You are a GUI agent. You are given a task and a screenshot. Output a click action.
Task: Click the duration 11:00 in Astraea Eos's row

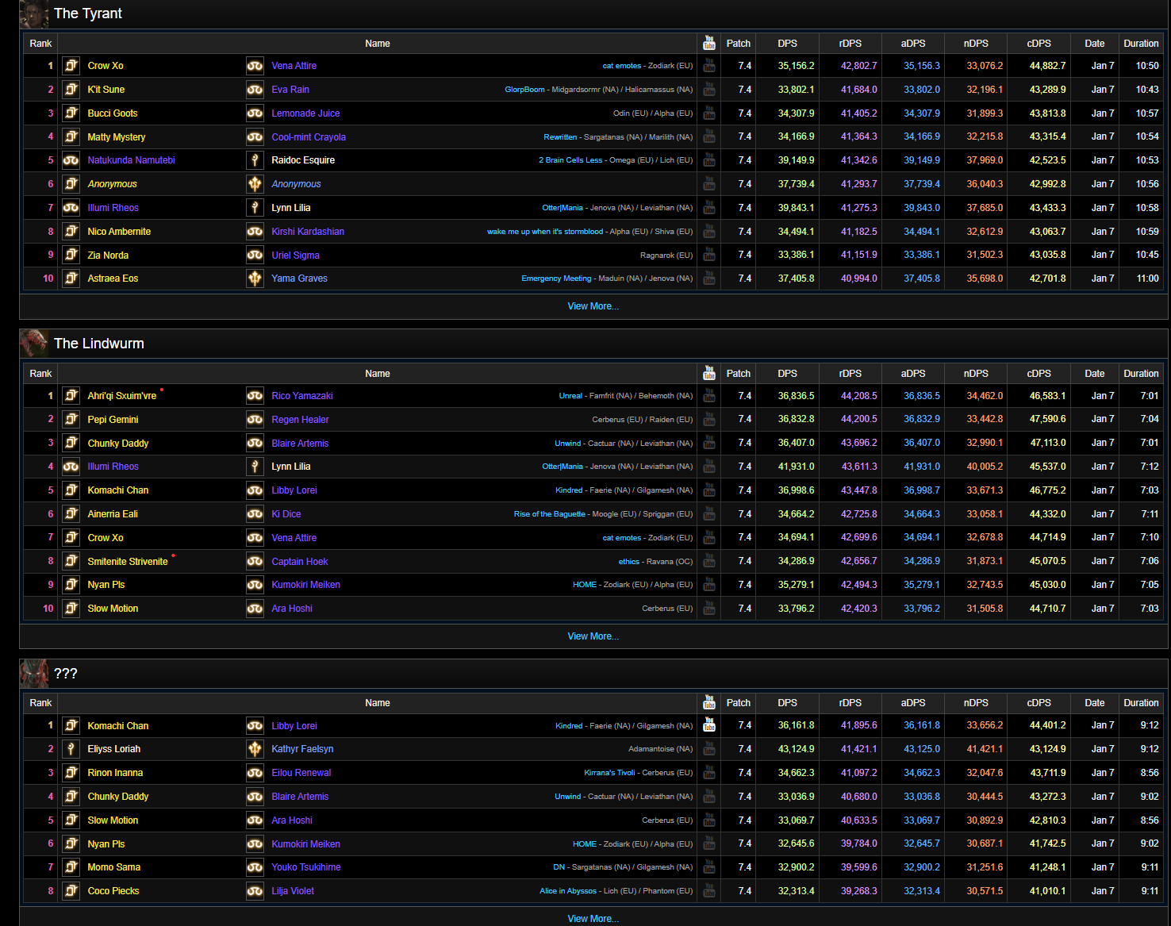tap(1147, 279)
